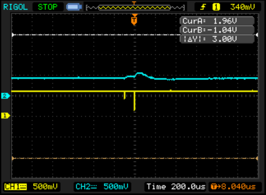Click the yellow channel 1 ground marker
Image resolution: width=266 pixels, height=195 pixels.
tap(6, 116)
